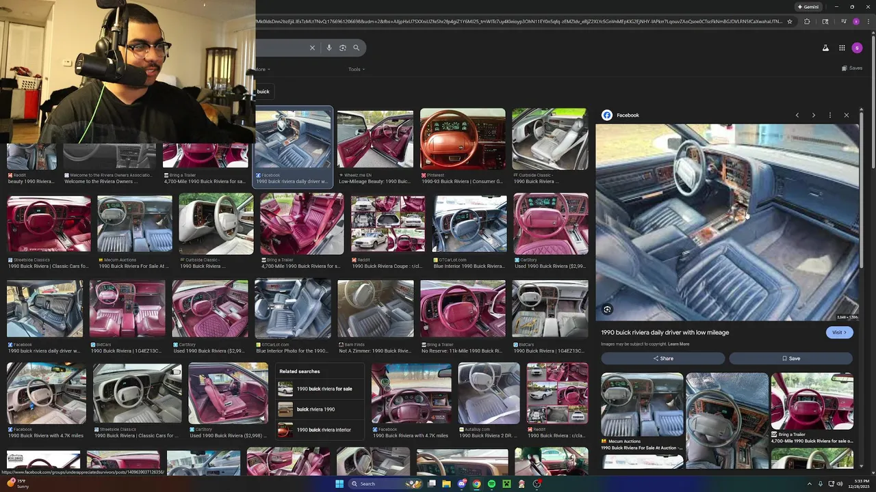Show hidden system tray icons
The width and height of the screenshot is (876, 492).
pyautogui.click(x=810, y=484)
